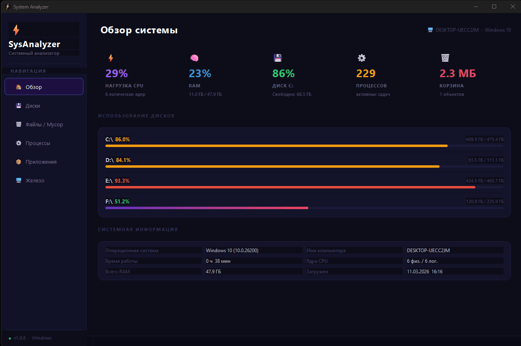Click the SysAnalyzer lightning logo

[x=16, y=29]
